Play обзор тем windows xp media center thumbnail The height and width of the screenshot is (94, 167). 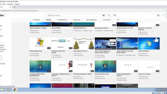(105, 43)
